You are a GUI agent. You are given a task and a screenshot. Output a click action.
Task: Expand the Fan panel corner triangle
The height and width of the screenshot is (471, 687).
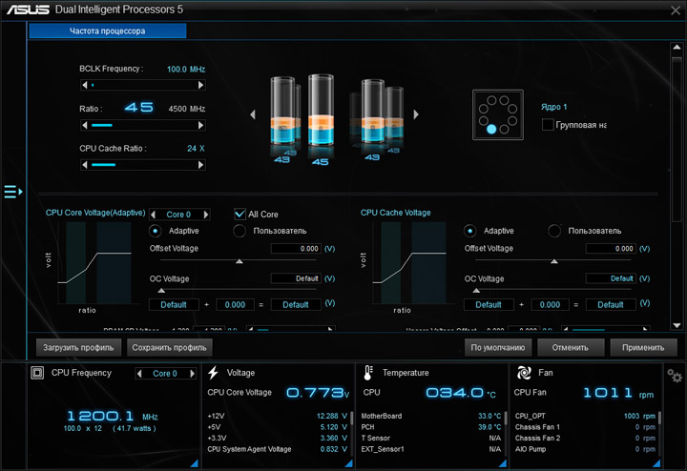(656, 463)
